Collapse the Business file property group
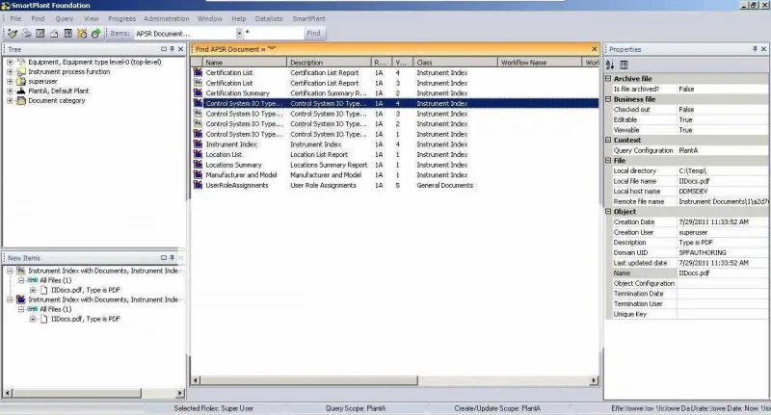 pos(608,99)
